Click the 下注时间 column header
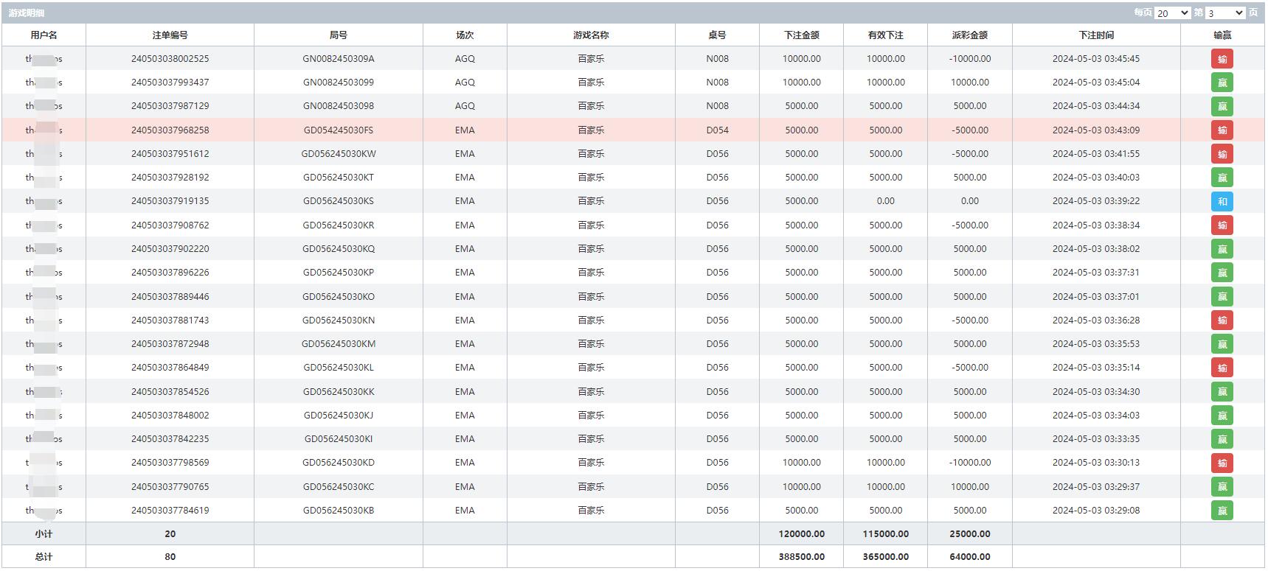1268x571 pixels. [1096, 35]
